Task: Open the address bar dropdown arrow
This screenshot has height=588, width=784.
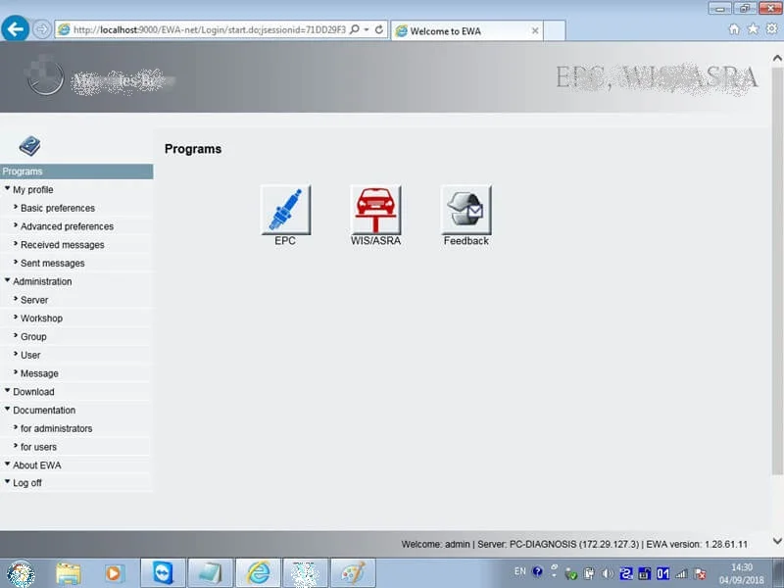Action: [x=367, y=30]
